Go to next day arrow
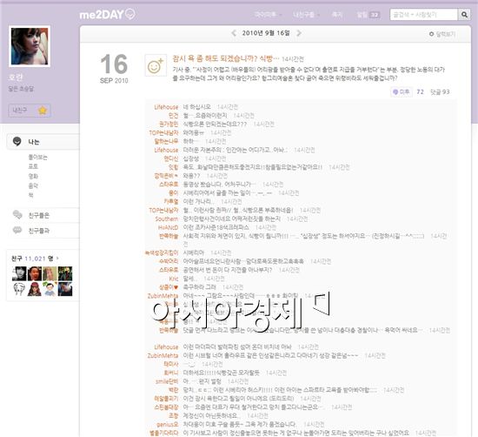 click(299, 33)
